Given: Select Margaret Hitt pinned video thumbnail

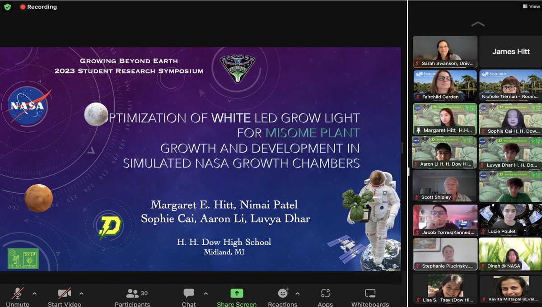Looking at the screenshot, I should pyautogui.click(x=445, y=119).
